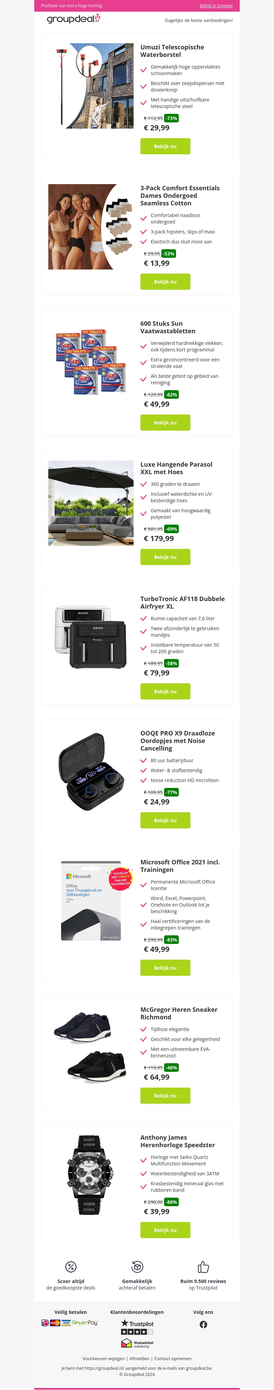This screenshot has width=274, height=1390.
Task: Open the groupdeal.nl logo
Action: point(74,19)
